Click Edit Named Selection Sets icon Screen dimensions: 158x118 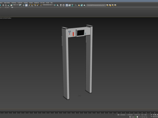click(41, 5)
